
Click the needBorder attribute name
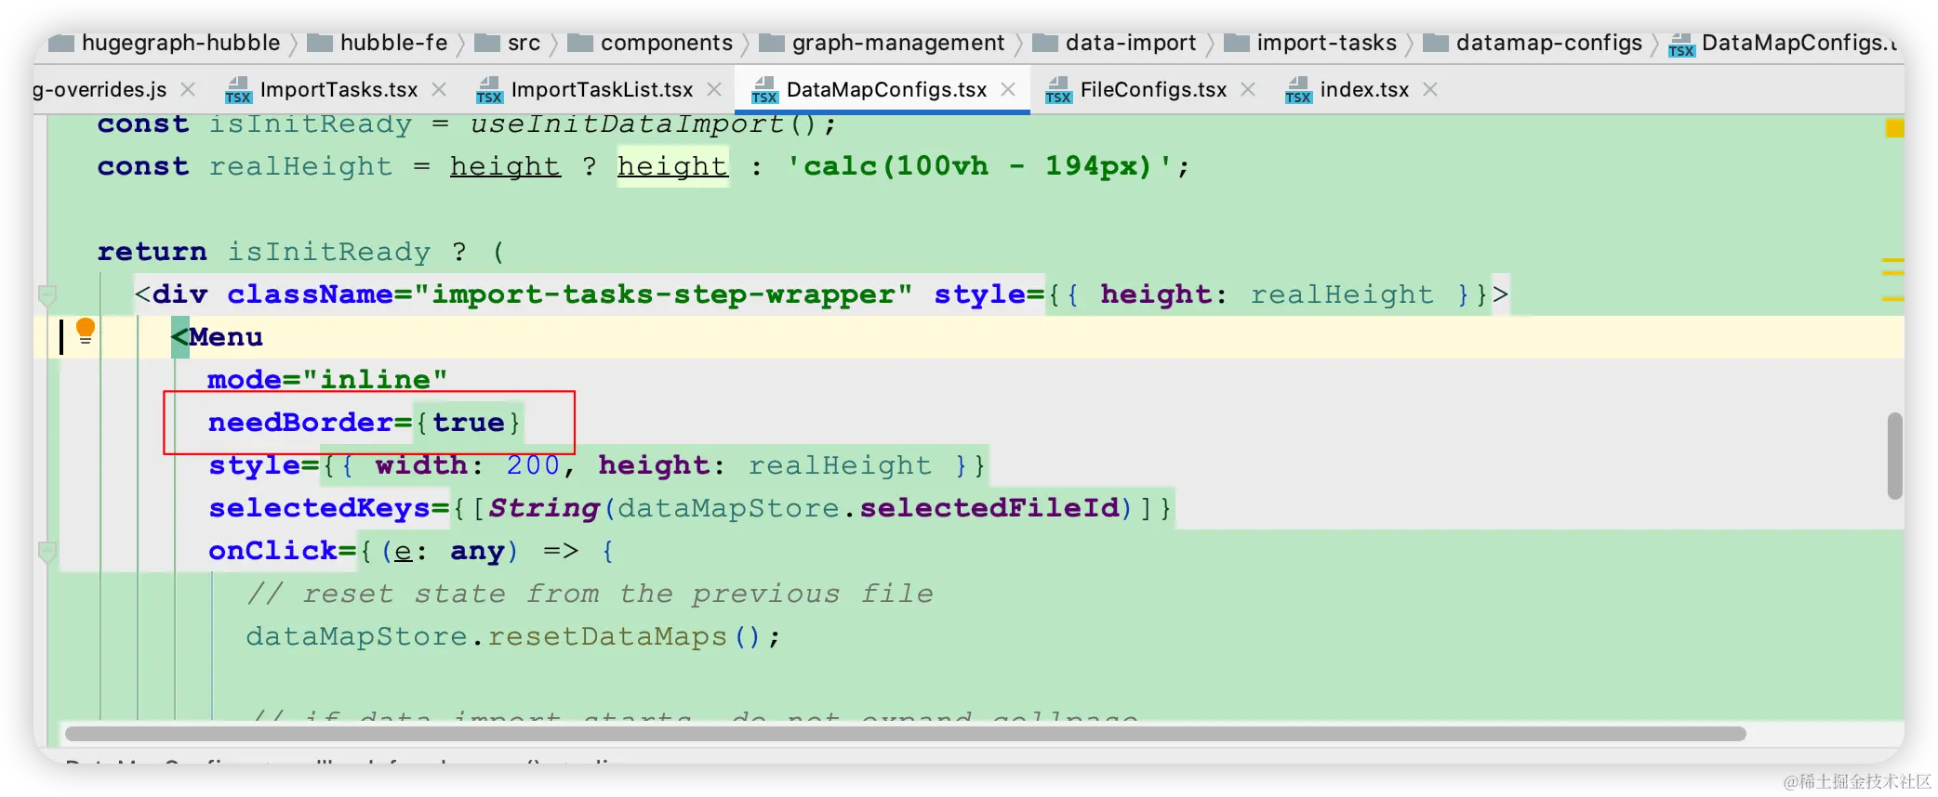click(300, 423)
